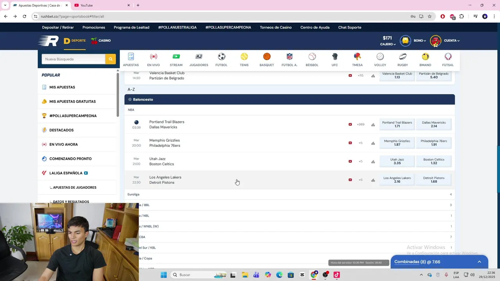Open Mis Apuestas Gratuitas in sidebar
The height and width of the screenshot is (281, 500).
(72, 101)
